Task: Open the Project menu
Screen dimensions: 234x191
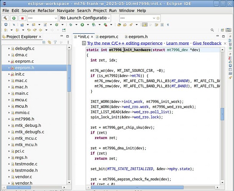Action: pyautogui.click(x=100, y=11)
